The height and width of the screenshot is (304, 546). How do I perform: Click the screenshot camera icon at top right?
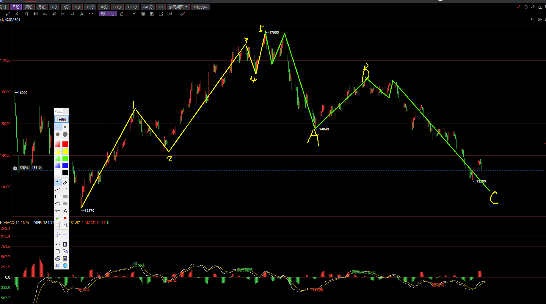tap(540, 7)
